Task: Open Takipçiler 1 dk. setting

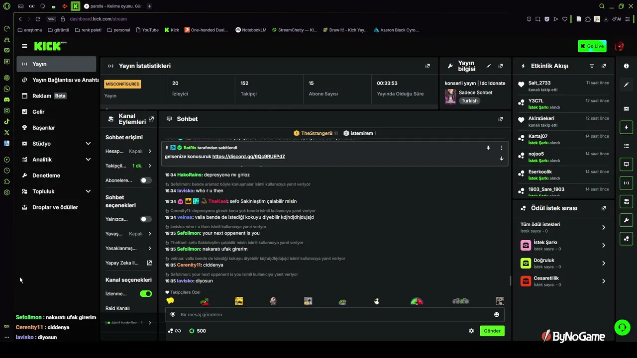Action: click(x=129, y=166)
